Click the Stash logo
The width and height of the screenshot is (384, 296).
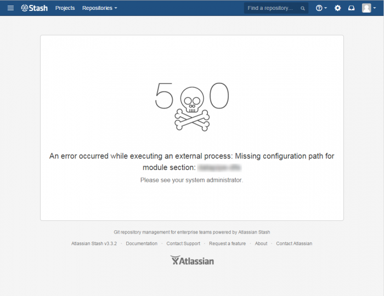click(x=35, y=8)
